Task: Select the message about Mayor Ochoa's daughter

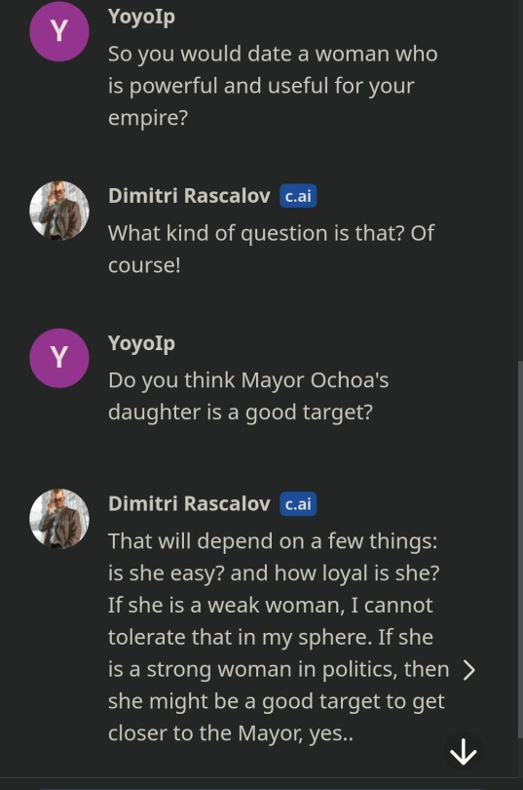Action: point(248,396)
